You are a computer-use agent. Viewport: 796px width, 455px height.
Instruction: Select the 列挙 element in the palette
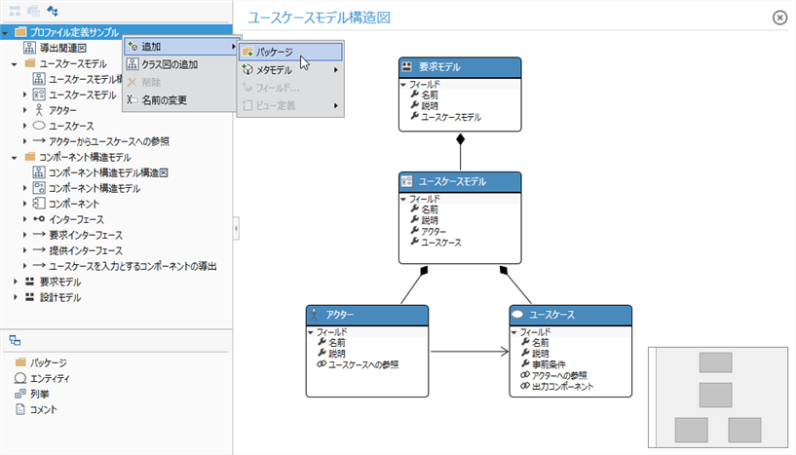(40, 394)
